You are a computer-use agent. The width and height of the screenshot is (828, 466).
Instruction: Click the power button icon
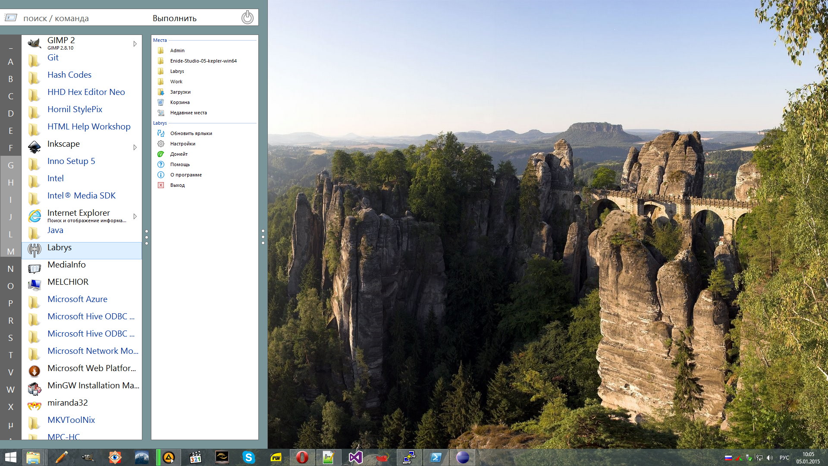pos(247,18)
